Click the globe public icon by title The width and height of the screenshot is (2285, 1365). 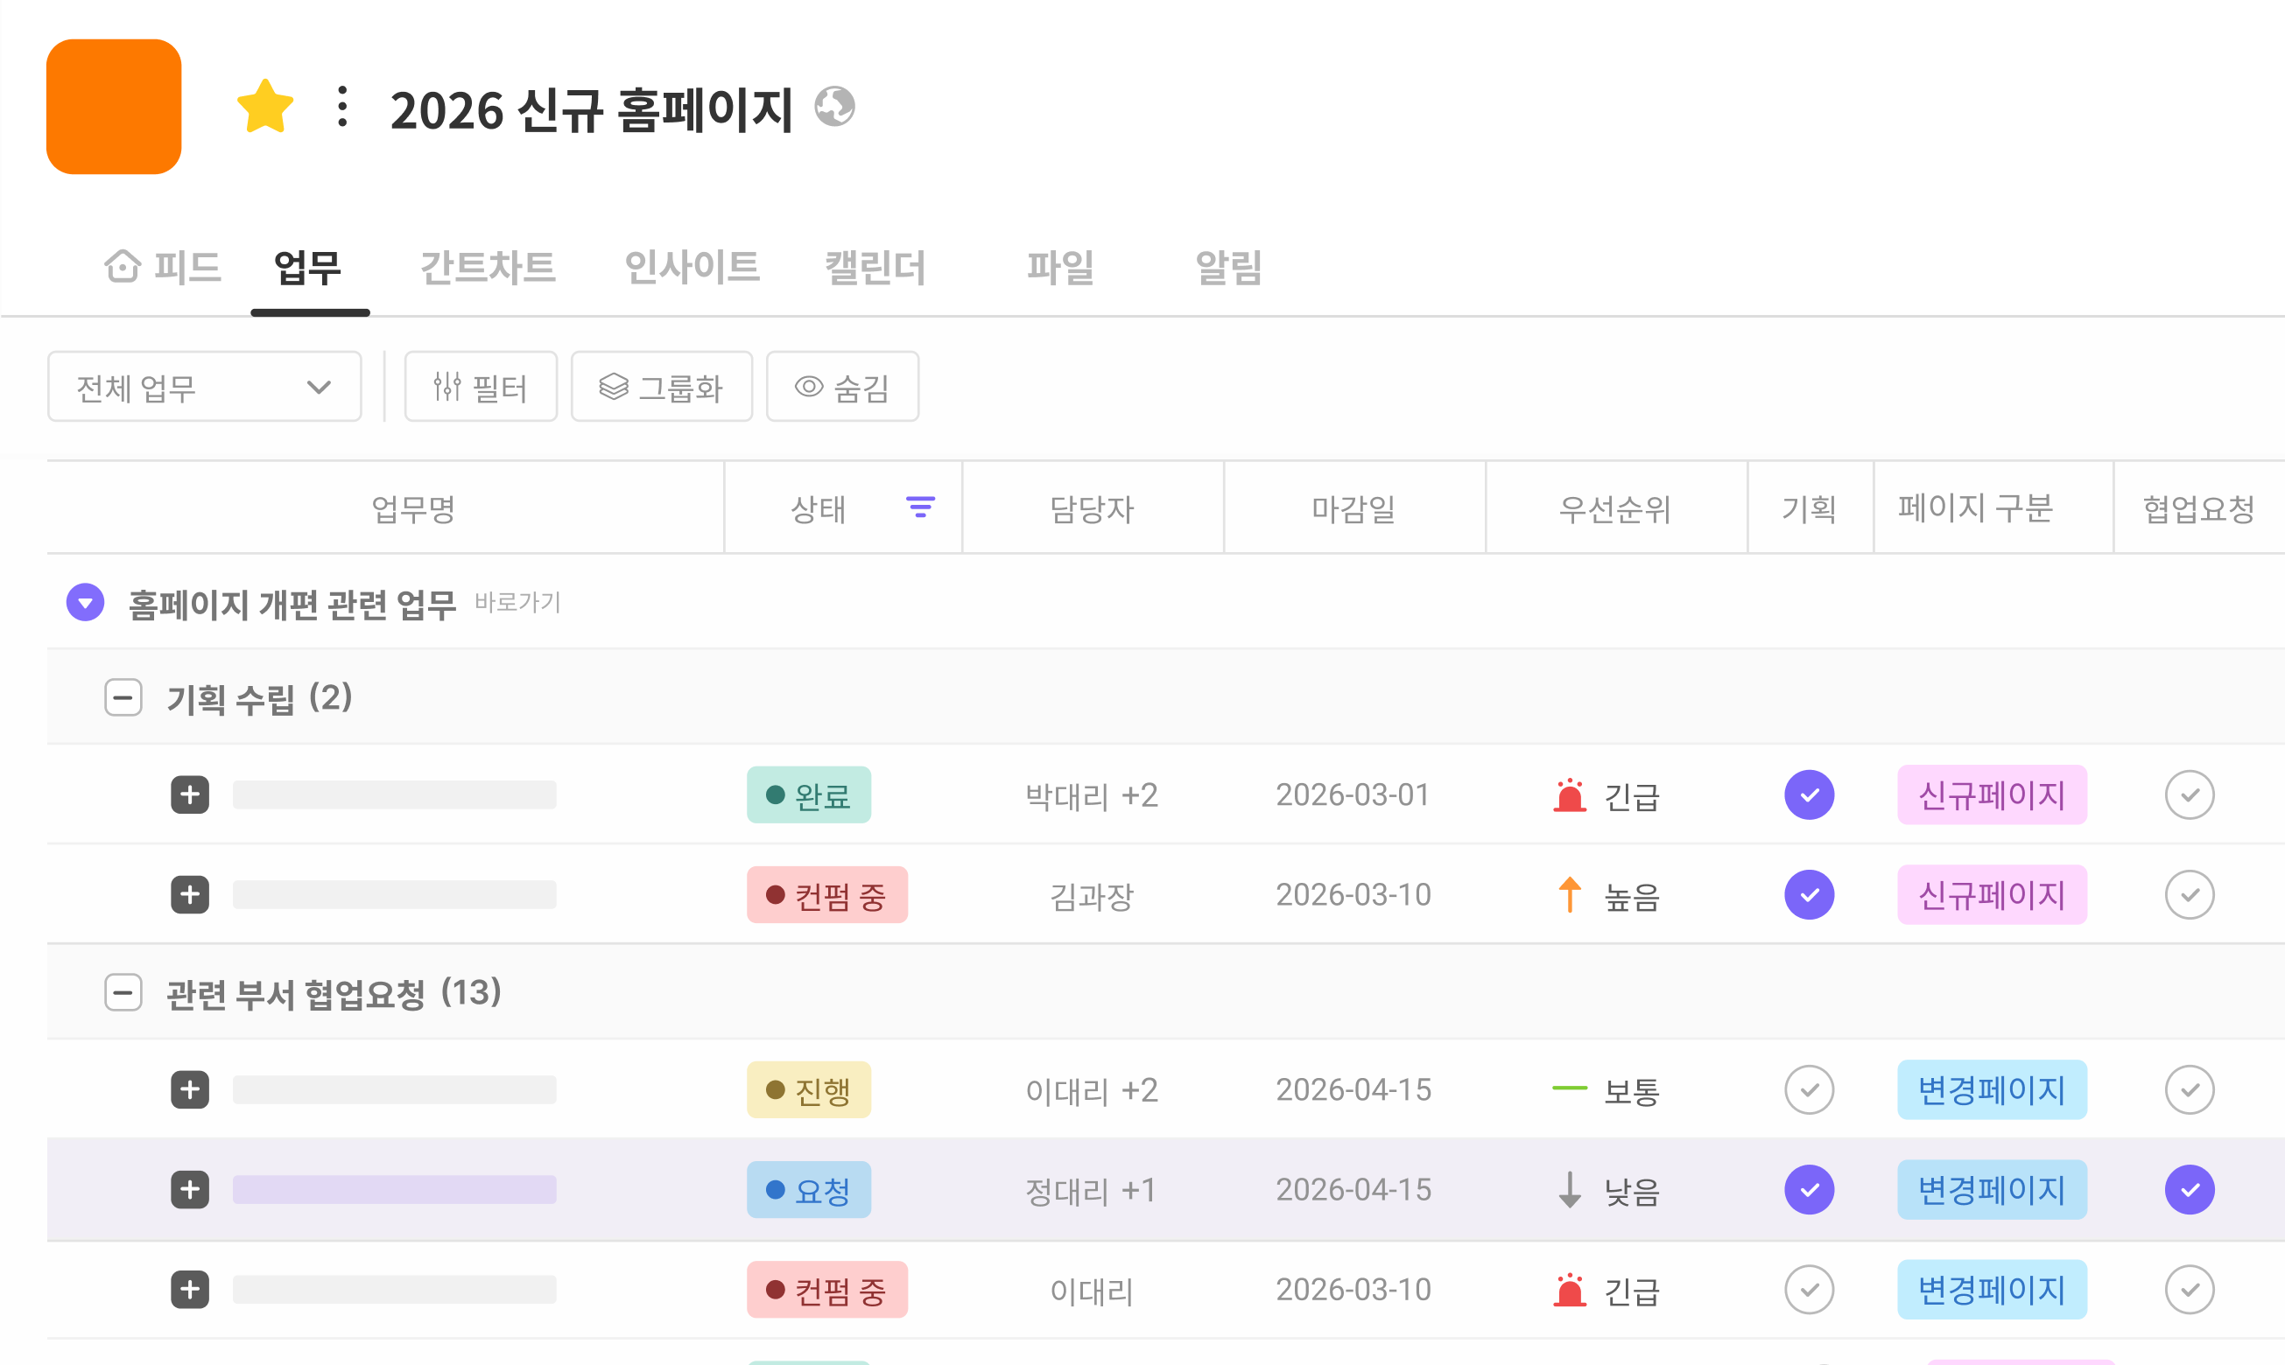tap(834, 107)
